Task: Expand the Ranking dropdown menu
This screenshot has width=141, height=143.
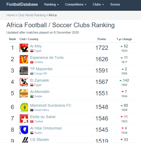Action: coord(51,4)
